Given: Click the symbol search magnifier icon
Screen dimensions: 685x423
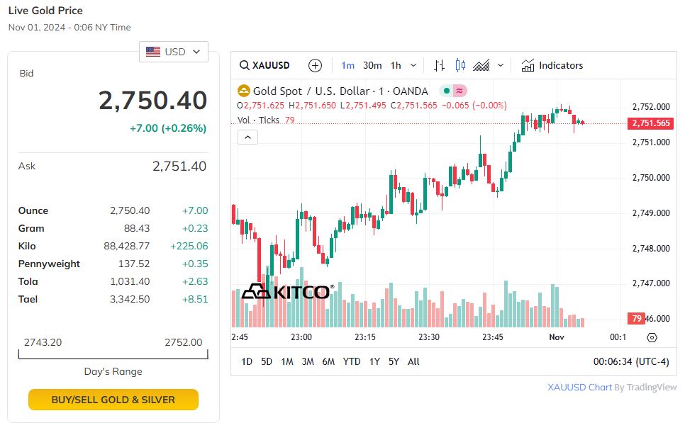Looking at the screenshot, I should (244, 65).
